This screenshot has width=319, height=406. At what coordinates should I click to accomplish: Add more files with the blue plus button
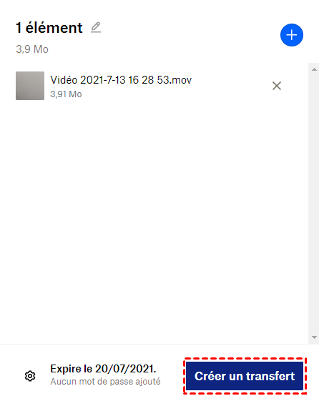tap(292, 35)
